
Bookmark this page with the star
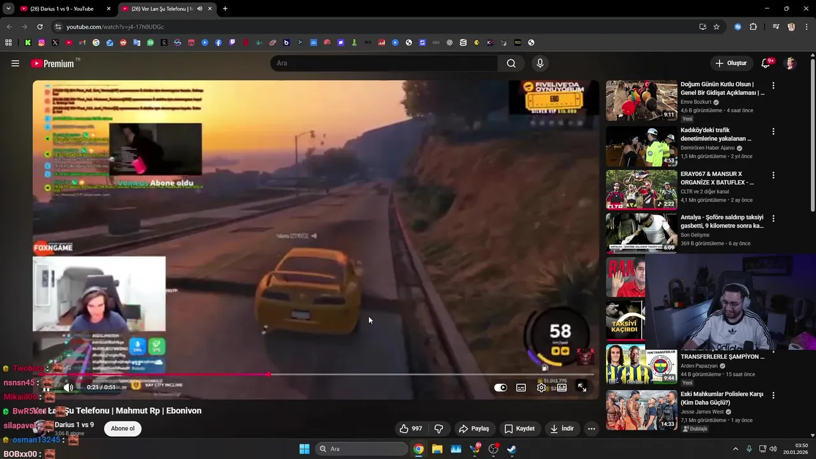click(x=717, y=27)
